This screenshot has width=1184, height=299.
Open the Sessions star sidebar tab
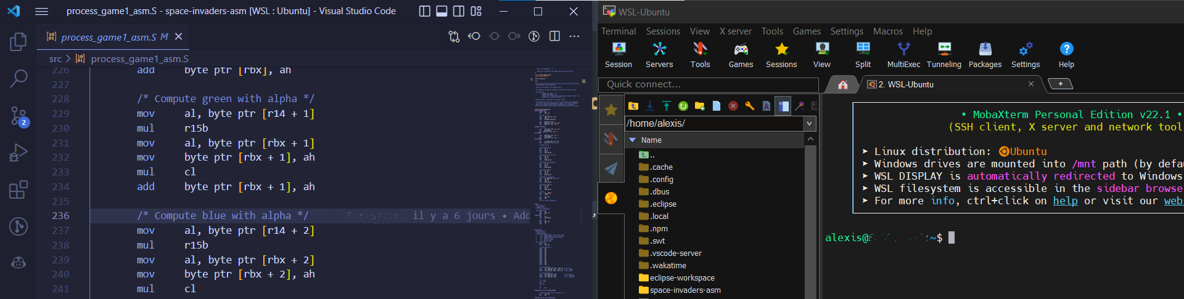(x=611, y=110)
